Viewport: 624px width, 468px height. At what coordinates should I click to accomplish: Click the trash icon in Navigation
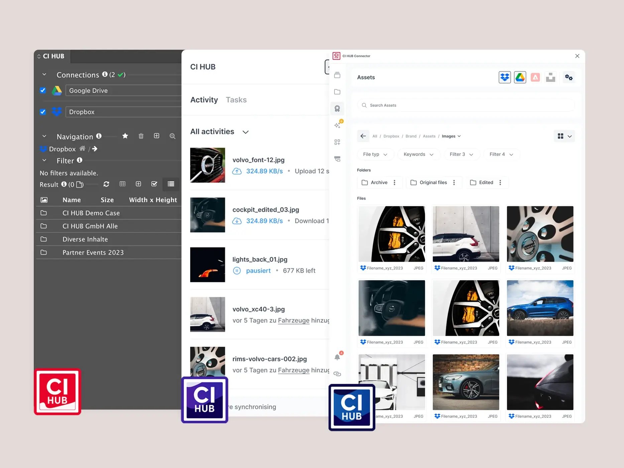pyautogui.click(x=141, y=136)
